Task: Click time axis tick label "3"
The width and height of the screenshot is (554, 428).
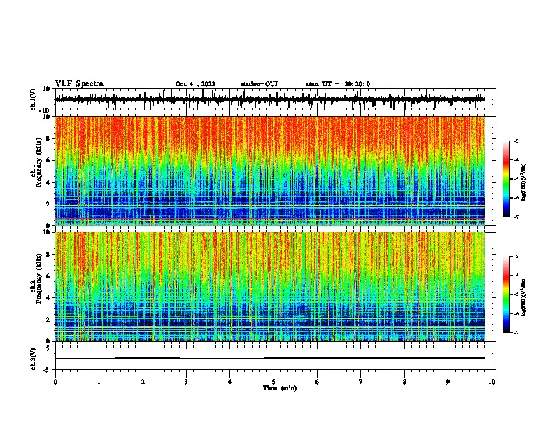Action: [x=186, y=382]
